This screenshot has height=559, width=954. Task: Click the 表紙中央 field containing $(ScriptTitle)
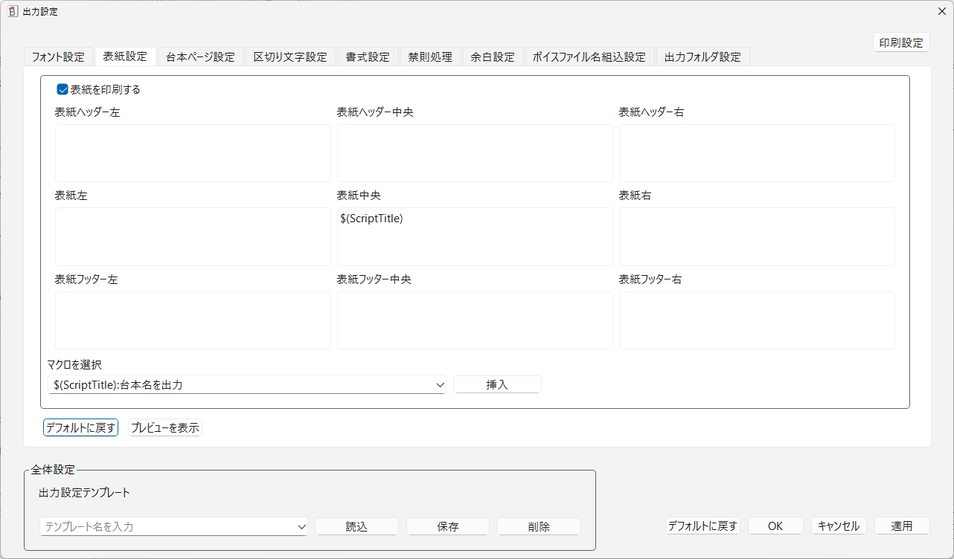click(475, 236)
